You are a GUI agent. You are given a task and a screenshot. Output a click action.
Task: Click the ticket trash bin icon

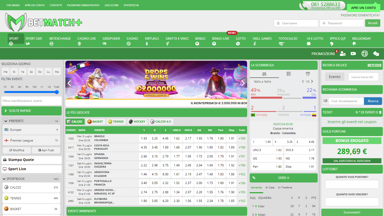380,112
